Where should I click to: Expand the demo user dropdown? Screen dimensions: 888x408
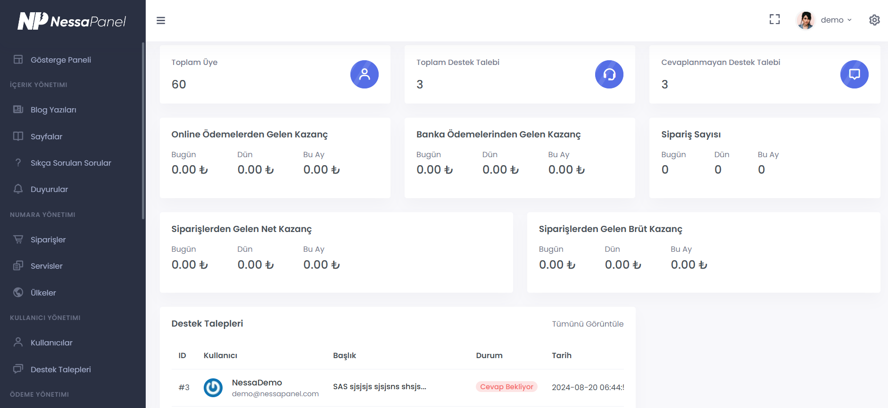[x=836, y=20]
